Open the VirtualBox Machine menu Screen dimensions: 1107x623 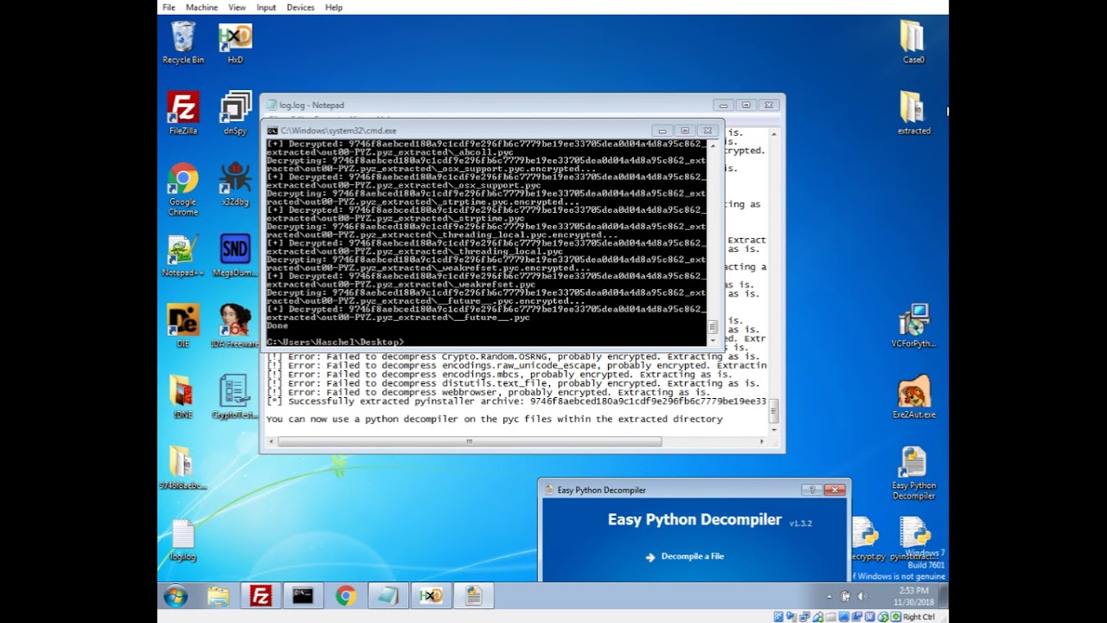point(202,7)
